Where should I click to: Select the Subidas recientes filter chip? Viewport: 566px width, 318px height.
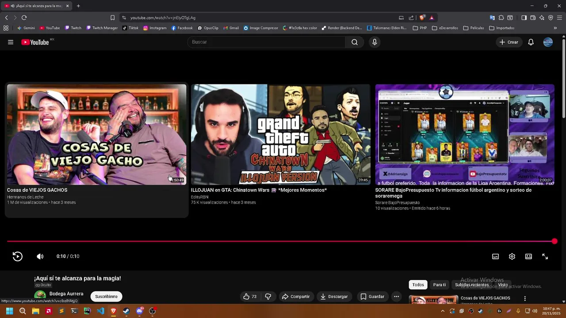472,285
